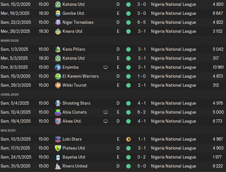This screenshot has width=226, height=172.
Task: Open the El Kanemi Warriors team page
Action: click(80, 76)
